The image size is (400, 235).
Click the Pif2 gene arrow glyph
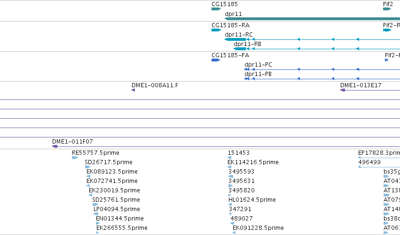click(387, 9)
